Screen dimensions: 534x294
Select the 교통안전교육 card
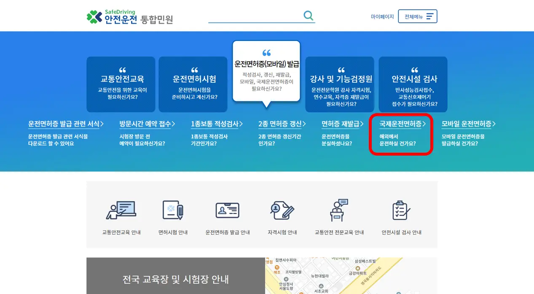pyautogui.click(x=121, y=84)
